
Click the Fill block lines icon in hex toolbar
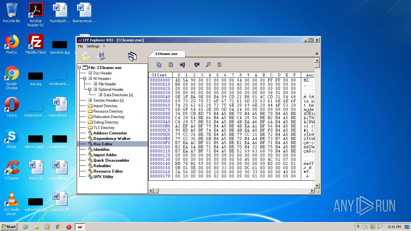click(x=220, y=65)
